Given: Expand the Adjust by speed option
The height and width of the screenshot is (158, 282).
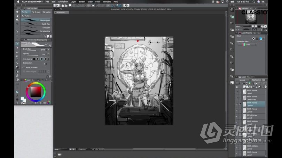Looking at the screenshot, I should (22, 67).
